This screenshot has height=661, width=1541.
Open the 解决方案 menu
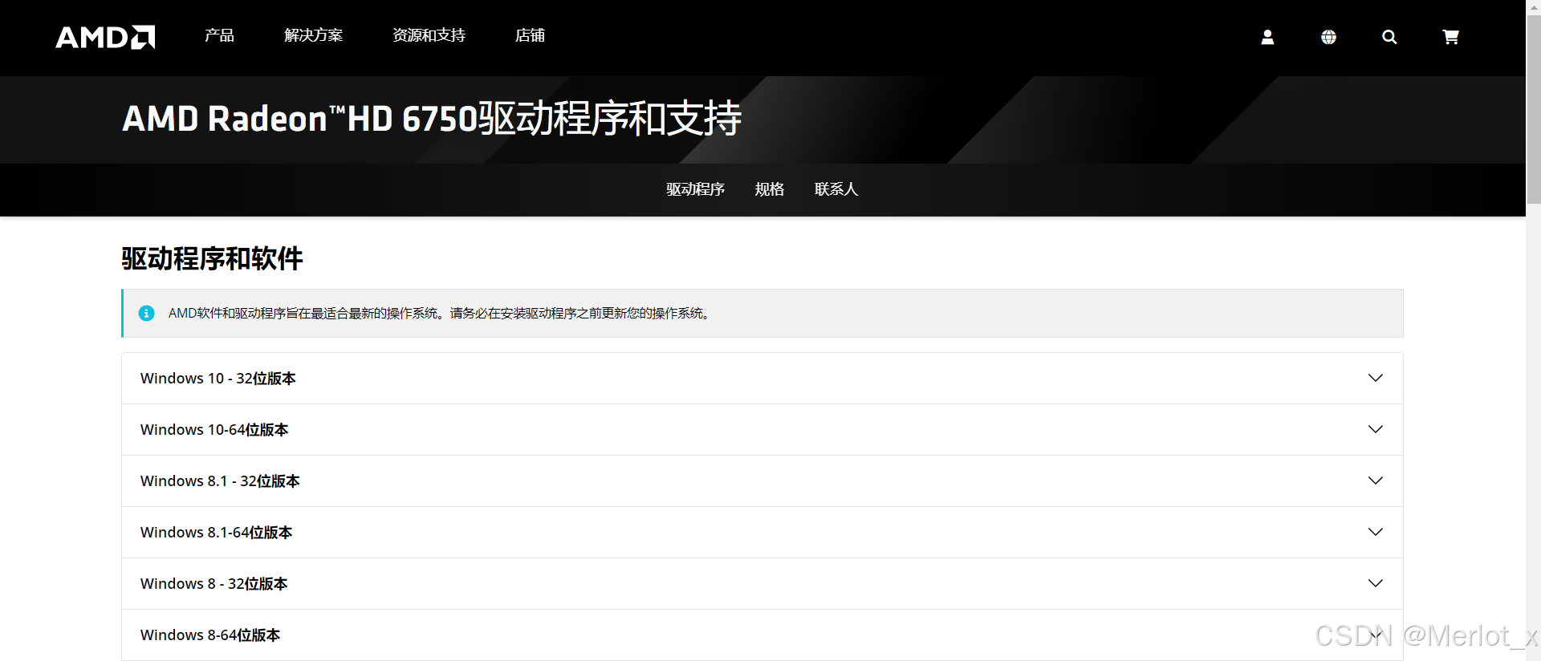point(314,35)
